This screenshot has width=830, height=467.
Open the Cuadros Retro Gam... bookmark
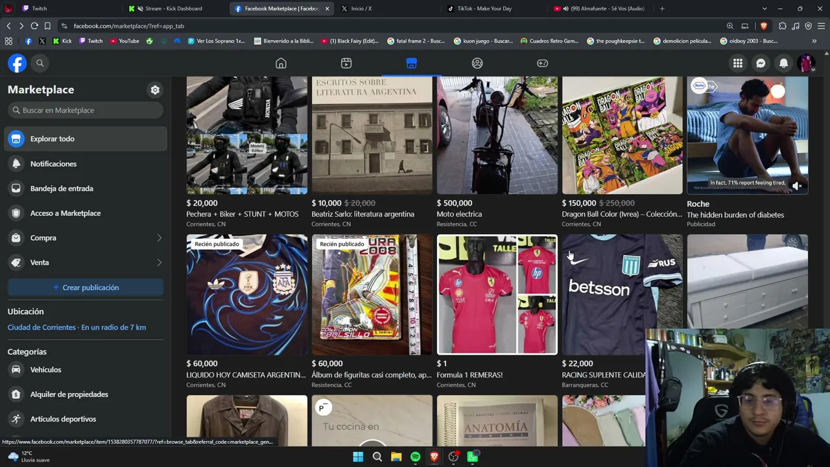[549, 41]
